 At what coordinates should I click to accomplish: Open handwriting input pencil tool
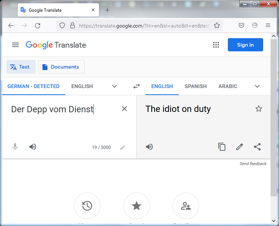click(123, 147)
